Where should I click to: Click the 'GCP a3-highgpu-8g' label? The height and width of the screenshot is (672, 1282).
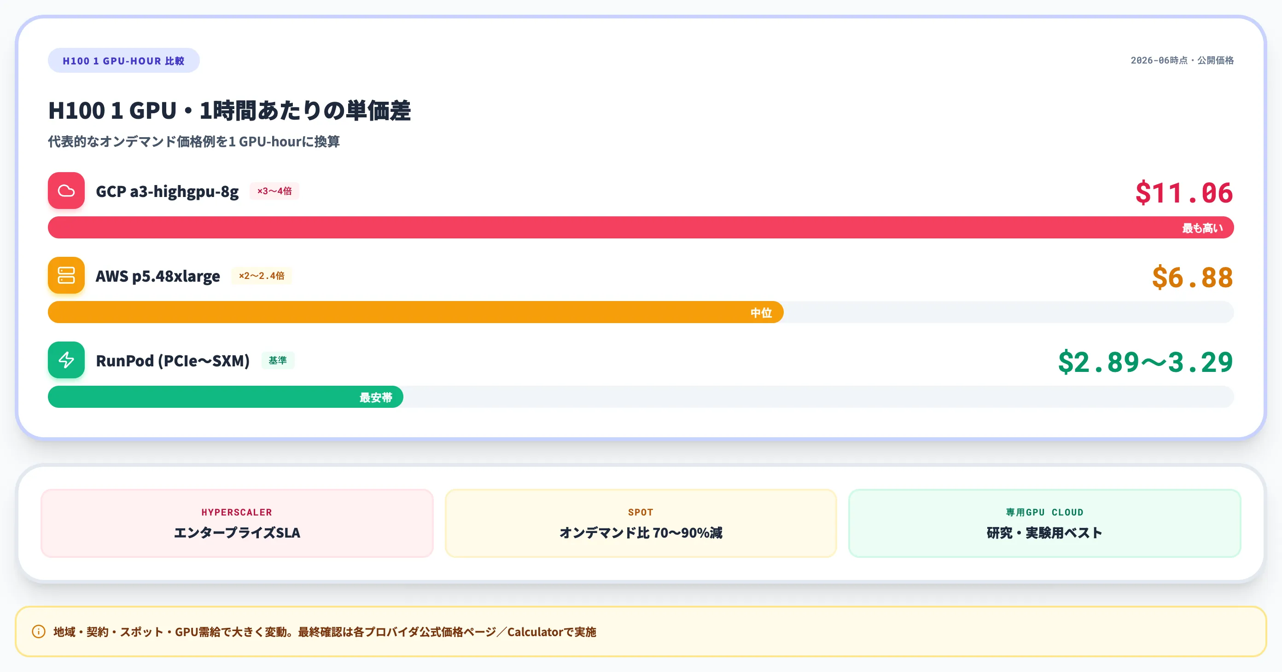point(167,191)
